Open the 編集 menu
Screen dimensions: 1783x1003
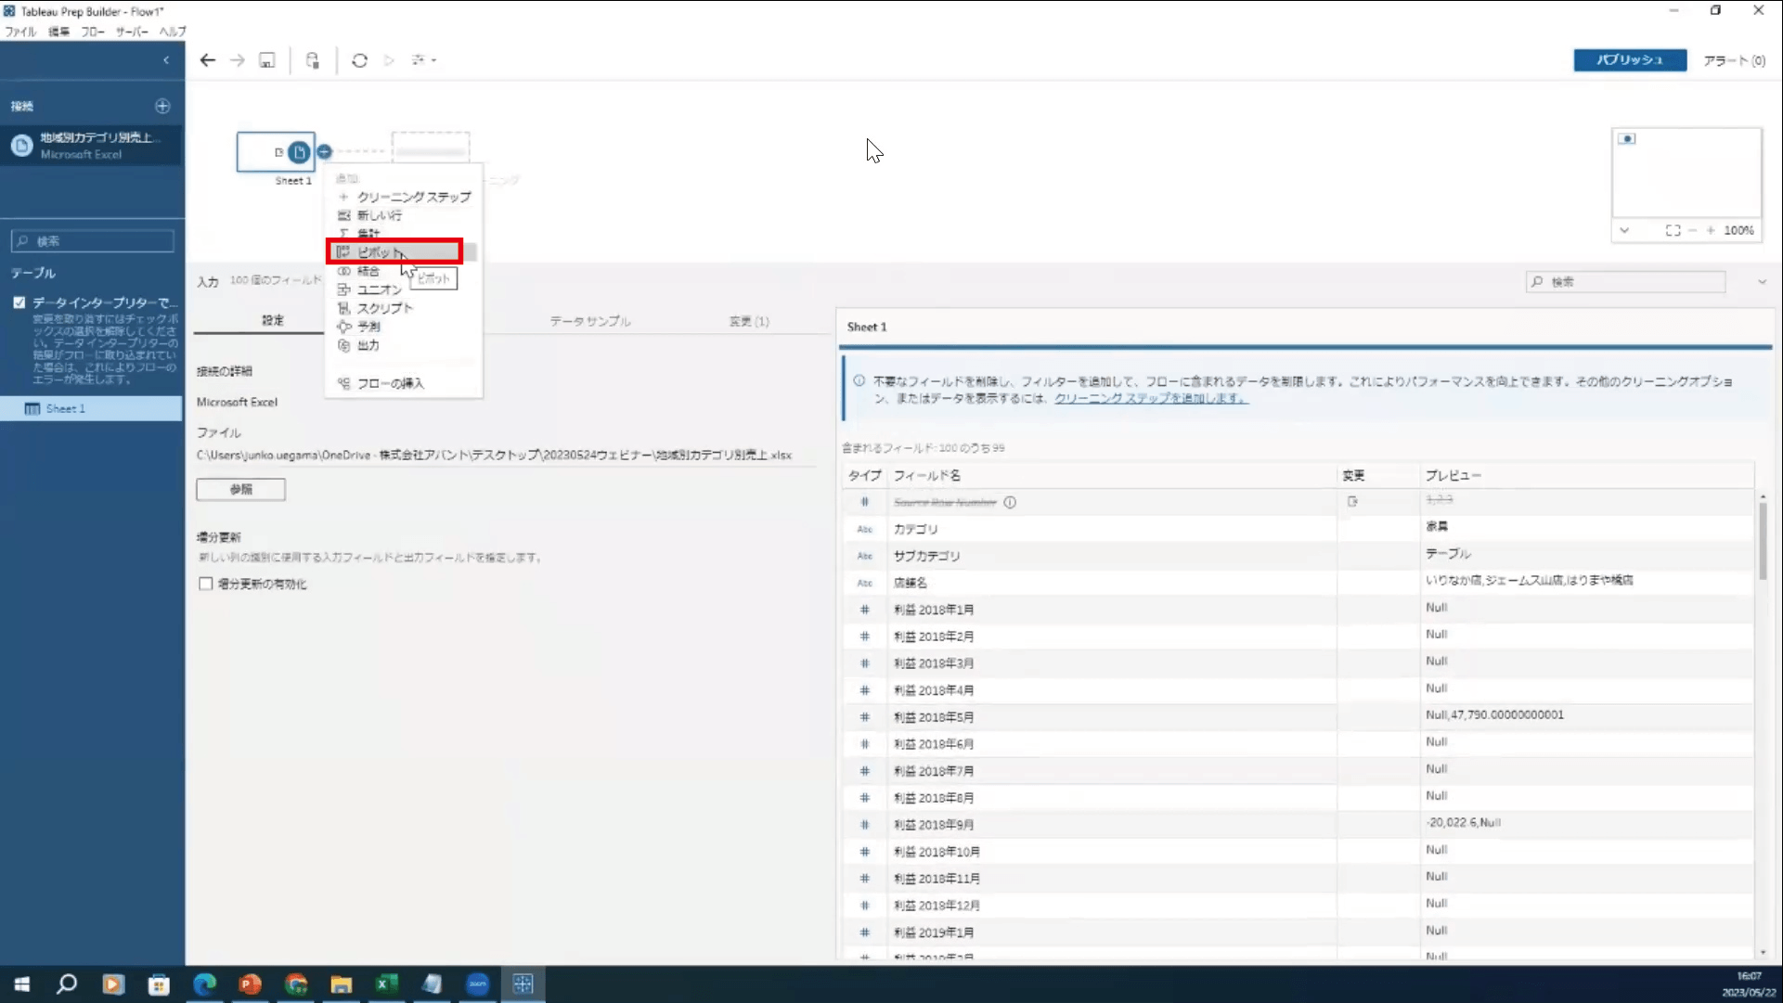[x=58, y=32]
